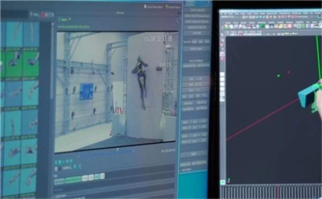Click the small teal tag chip in the tag row

[97, 177]
